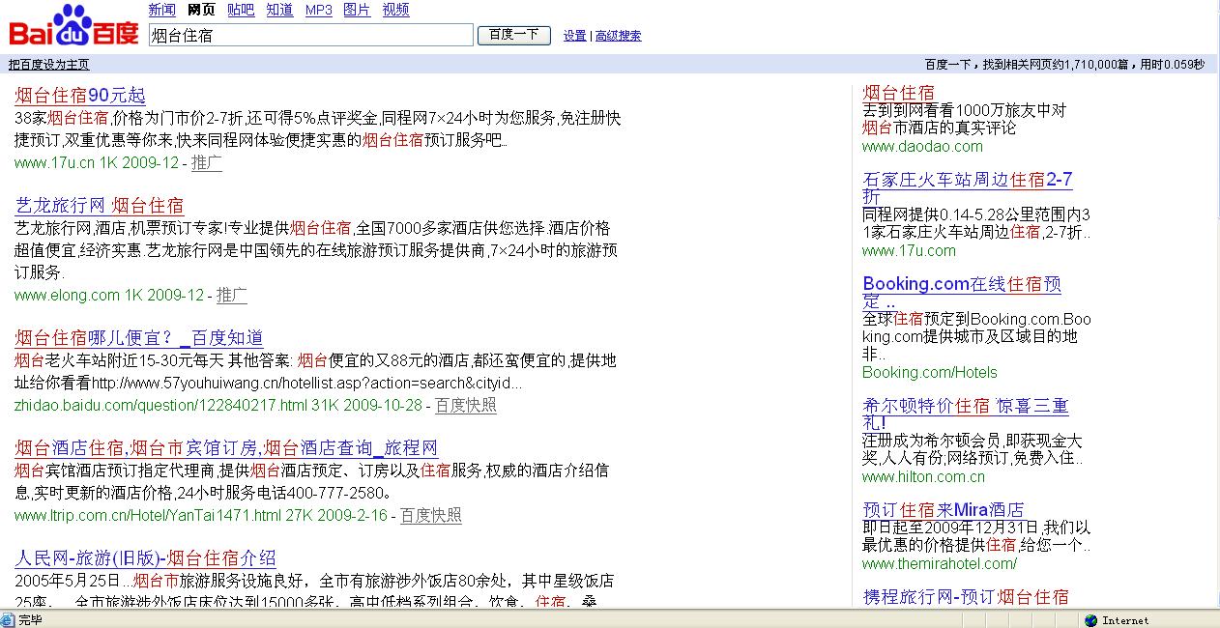Open the 知道 search category

[x=279, y=10]
